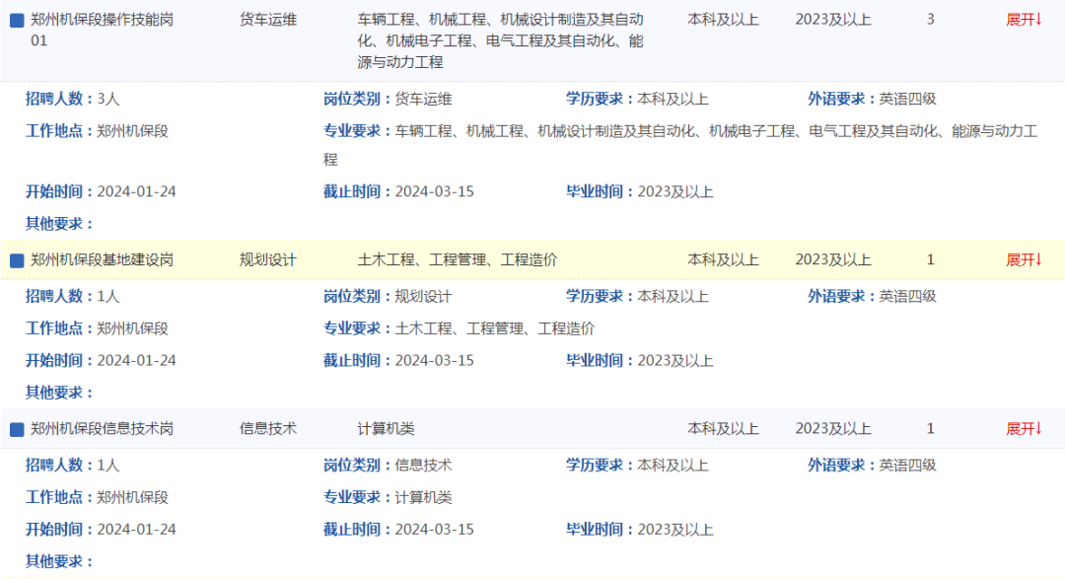Screen dimensions: 1065x579
Task: Click 开始时间：2024-01-24 under 基地建设岗
Action: 101,360
